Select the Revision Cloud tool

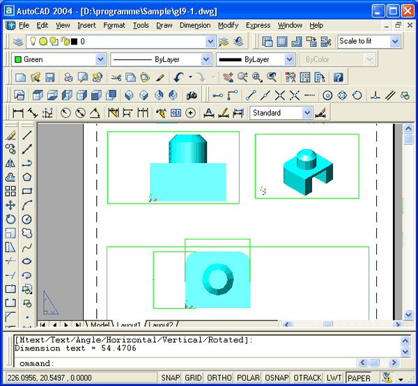coord(27,233)
